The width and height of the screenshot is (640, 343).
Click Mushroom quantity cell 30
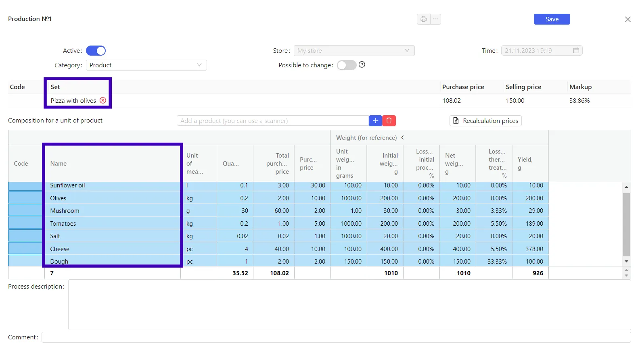tap(235, 211)
